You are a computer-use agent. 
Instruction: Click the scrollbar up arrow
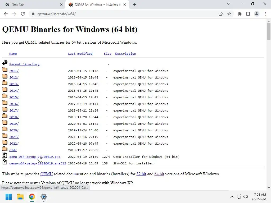tap(269, 21)
